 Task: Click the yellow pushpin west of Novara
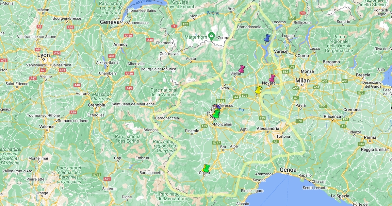(258, 91)
